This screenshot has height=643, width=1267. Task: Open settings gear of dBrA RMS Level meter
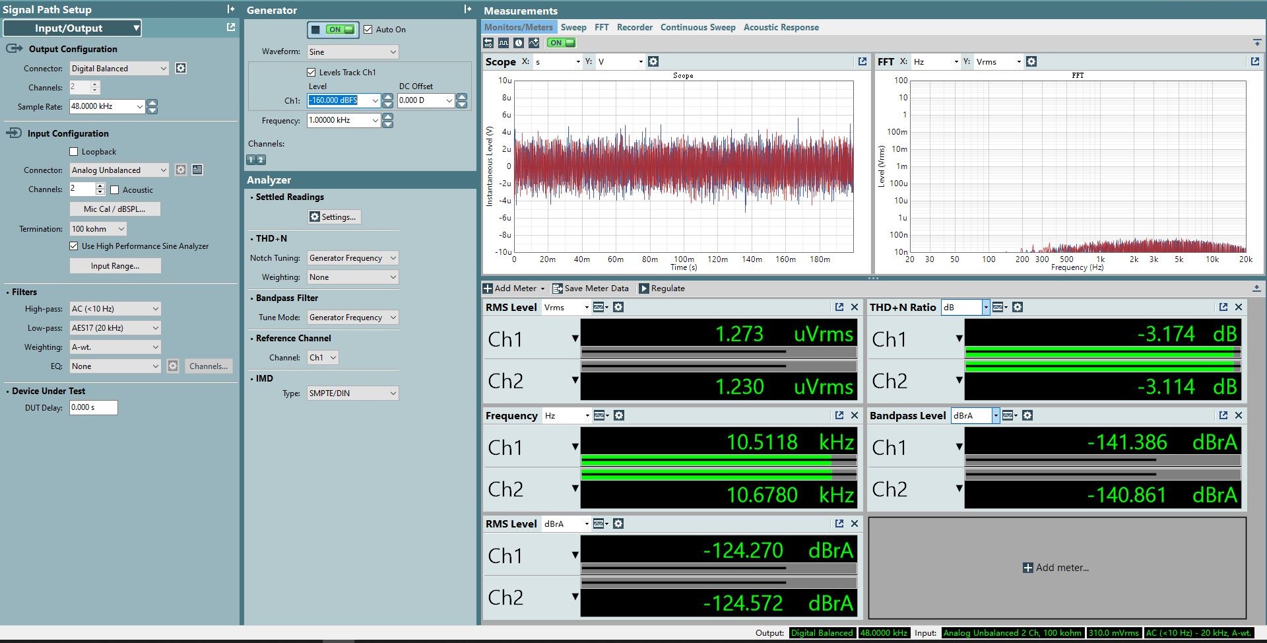(x=618, y=524)
